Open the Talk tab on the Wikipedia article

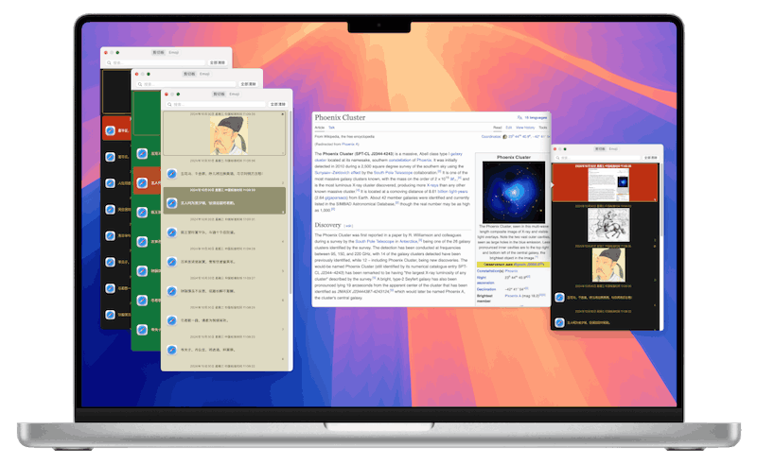(332, 127)
